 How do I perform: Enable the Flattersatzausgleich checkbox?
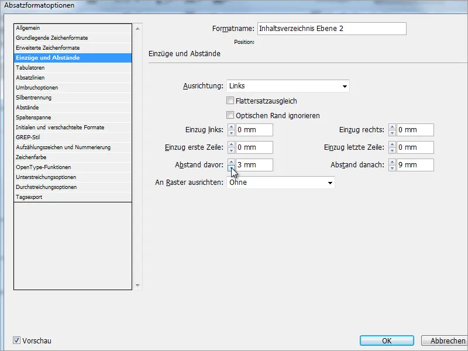tap(230, 101)
